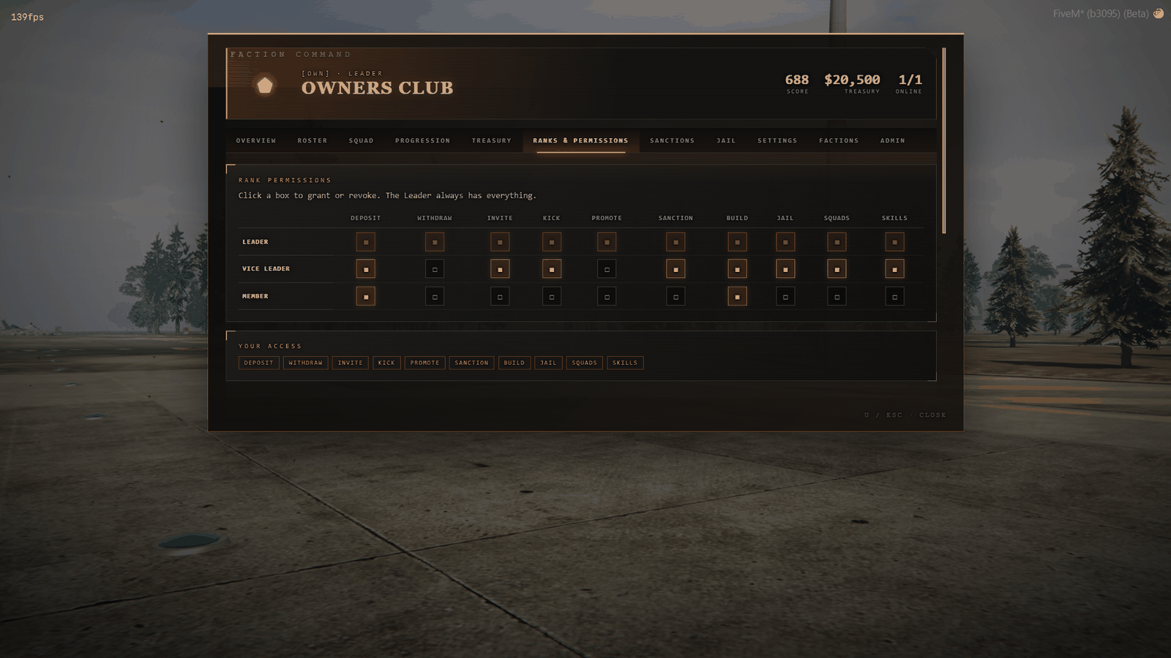The height and width of the screenshot is (658, 1171).
Task: Revoke Deposit permission from Member
Action: click(x=366, y=296)
